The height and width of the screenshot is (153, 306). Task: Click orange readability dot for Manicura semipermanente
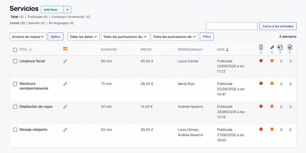(x=272, y=83)
